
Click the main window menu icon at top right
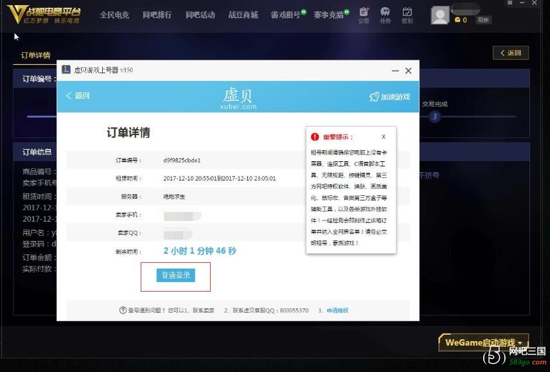510,3
